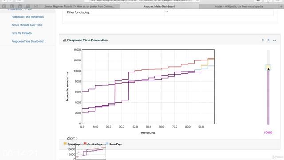Click the Filter for display input field
This screenshot has height=160, width=284.
pos(219,12)
